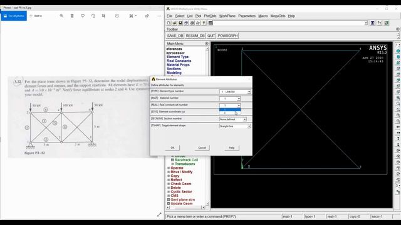Open the Target element shape dropdown
The height and width of the screenshot is (225, 401).
point(249,126)
